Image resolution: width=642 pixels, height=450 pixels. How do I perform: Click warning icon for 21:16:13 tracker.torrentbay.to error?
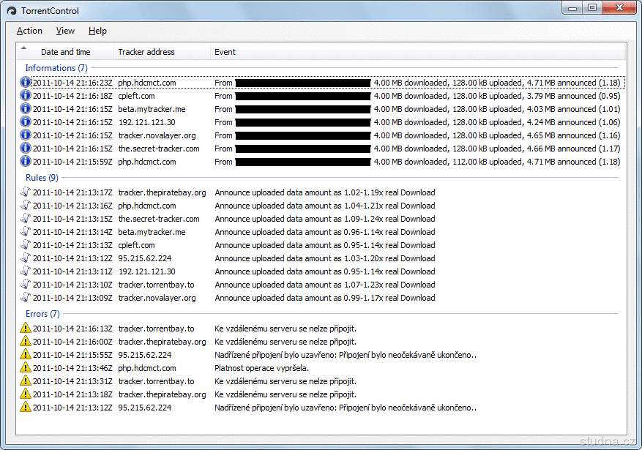pyautogui.click(x=26, y=329)
